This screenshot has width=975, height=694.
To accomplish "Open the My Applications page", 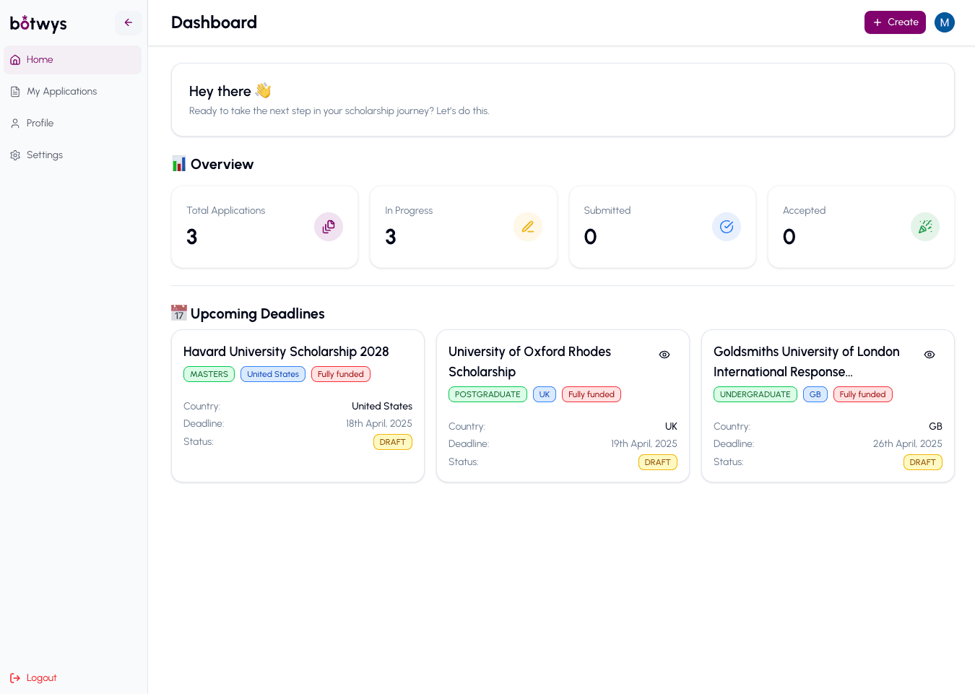I will (x=61, y=91).
